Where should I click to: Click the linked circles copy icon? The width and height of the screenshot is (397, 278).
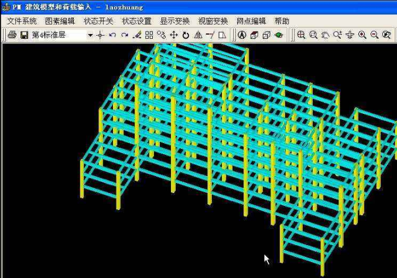pos(161,35)
